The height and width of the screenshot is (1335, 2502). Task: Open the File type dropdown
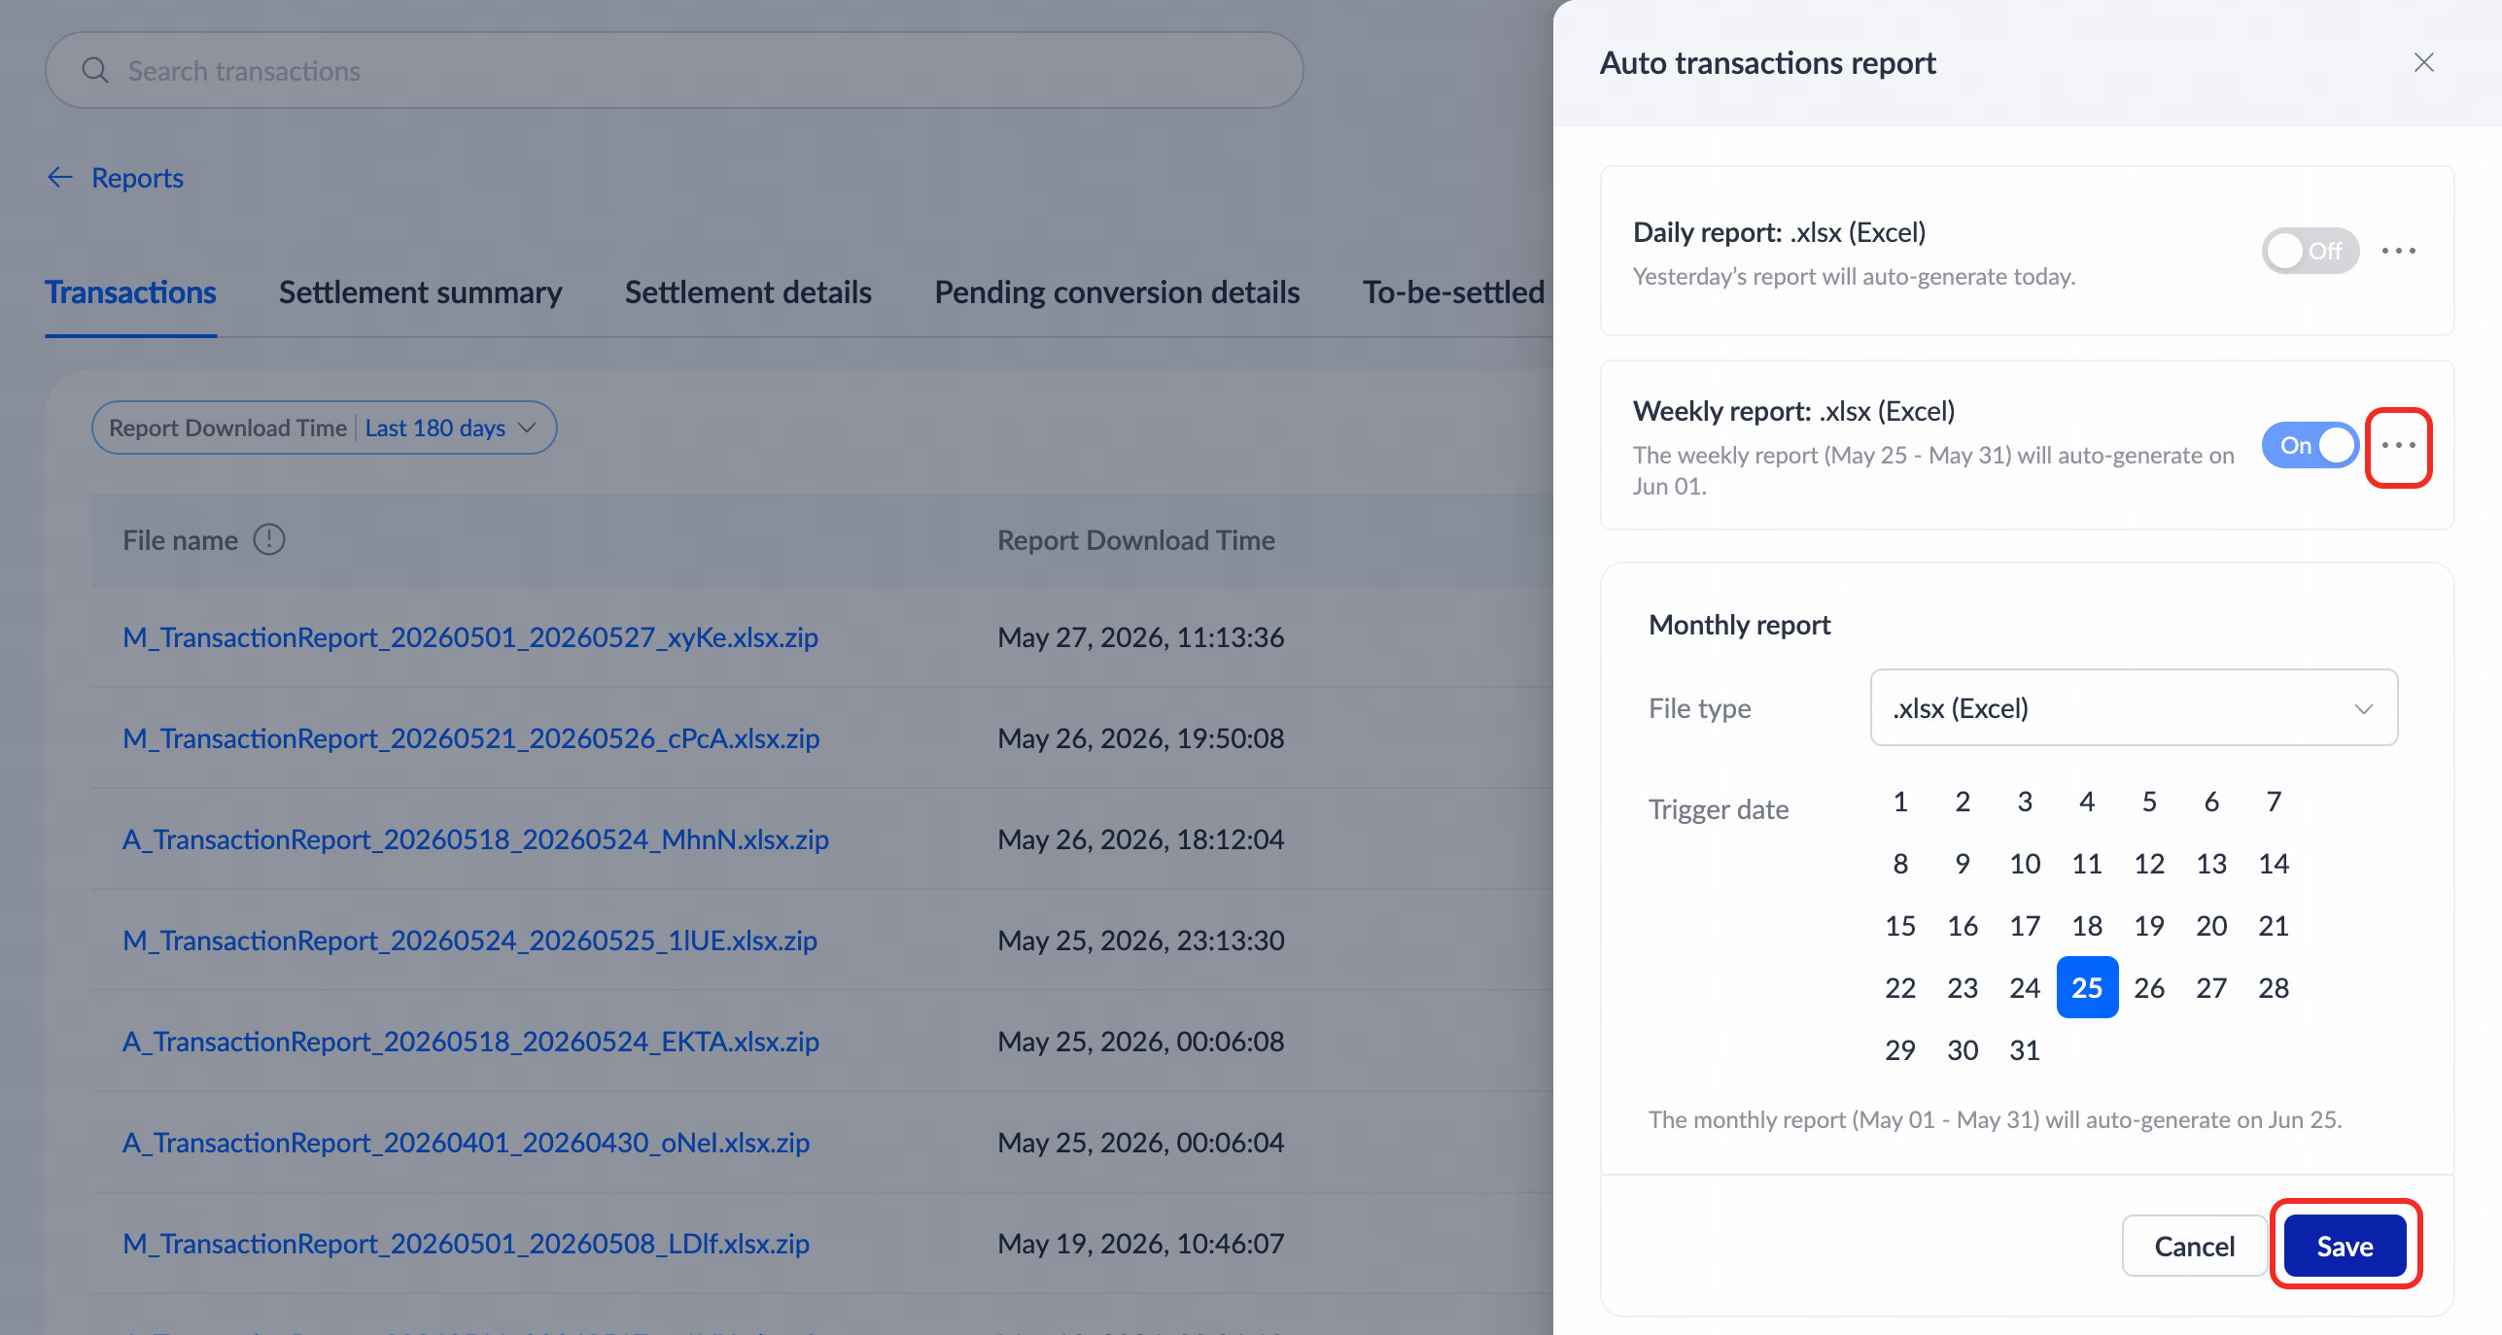[x=2134, y=707]
